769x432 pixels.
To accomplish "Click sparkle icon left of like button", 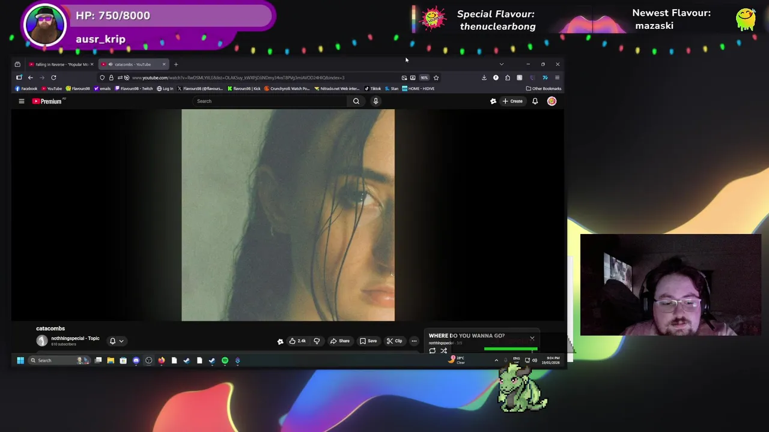I will [280, 341].
